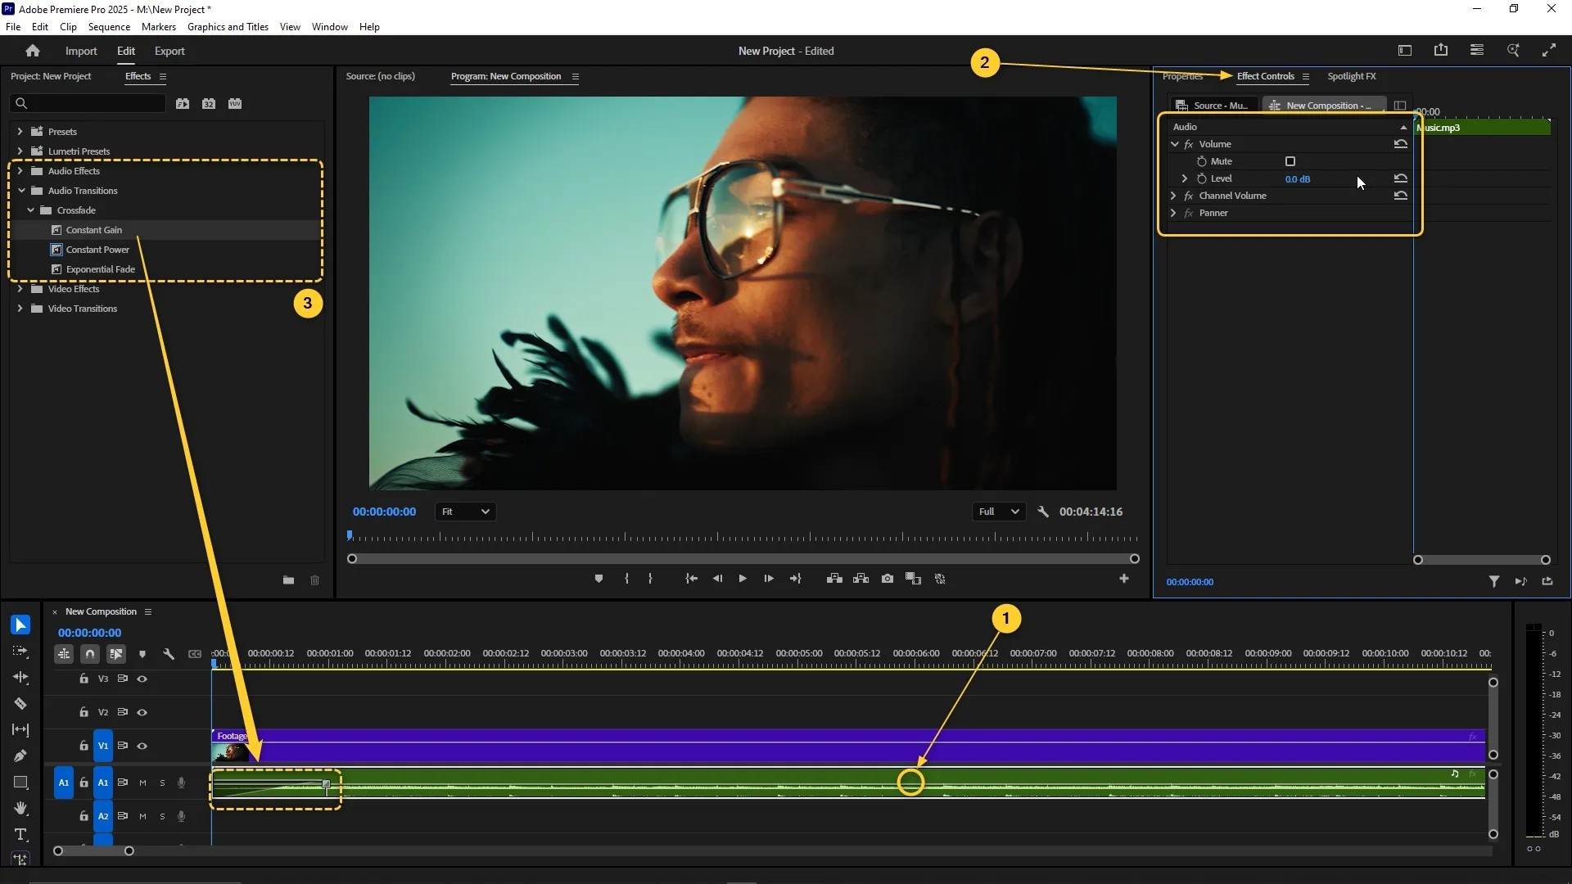Select the Track Select Forward tool
This screenshot has width=1572, height=884.
[20, 652]
